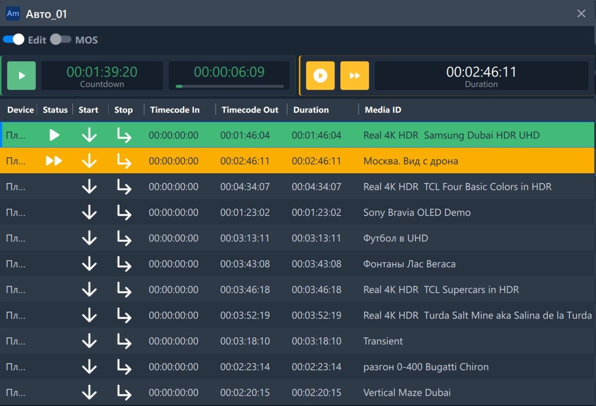The width and height of the screenshot is (596, 406).
Task: Click the yellow cue-play circle button
Action: [320, 75]
